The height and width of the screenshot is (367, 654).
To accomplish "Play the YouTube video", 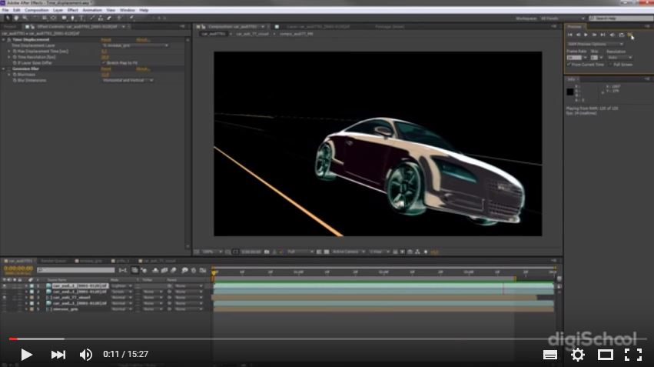I will tap(26, 355).
